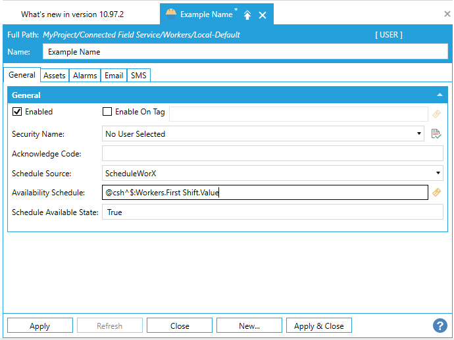Collapse the General section header arrow
Viewport: 454px width, 340px height.
point(440,95)
